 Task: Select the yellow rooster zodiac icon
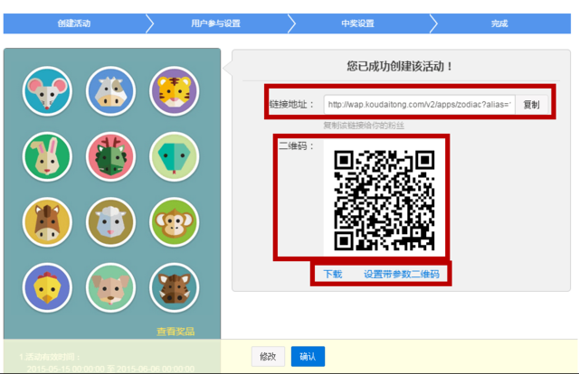(47, 287)
